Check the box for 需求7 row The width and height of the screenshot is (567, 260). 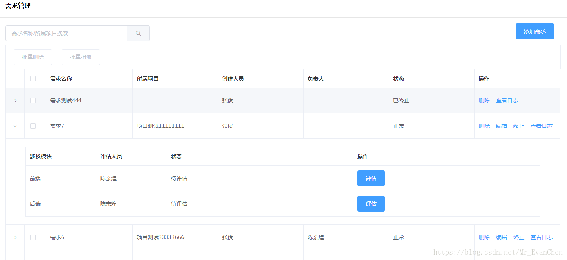click(33, 126)
